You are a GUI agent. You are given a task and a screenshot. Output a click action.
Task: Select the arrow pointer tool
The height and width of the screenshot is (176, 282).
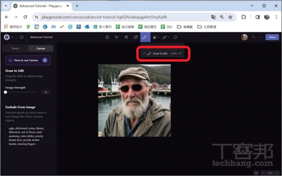(x=117, y=37)
